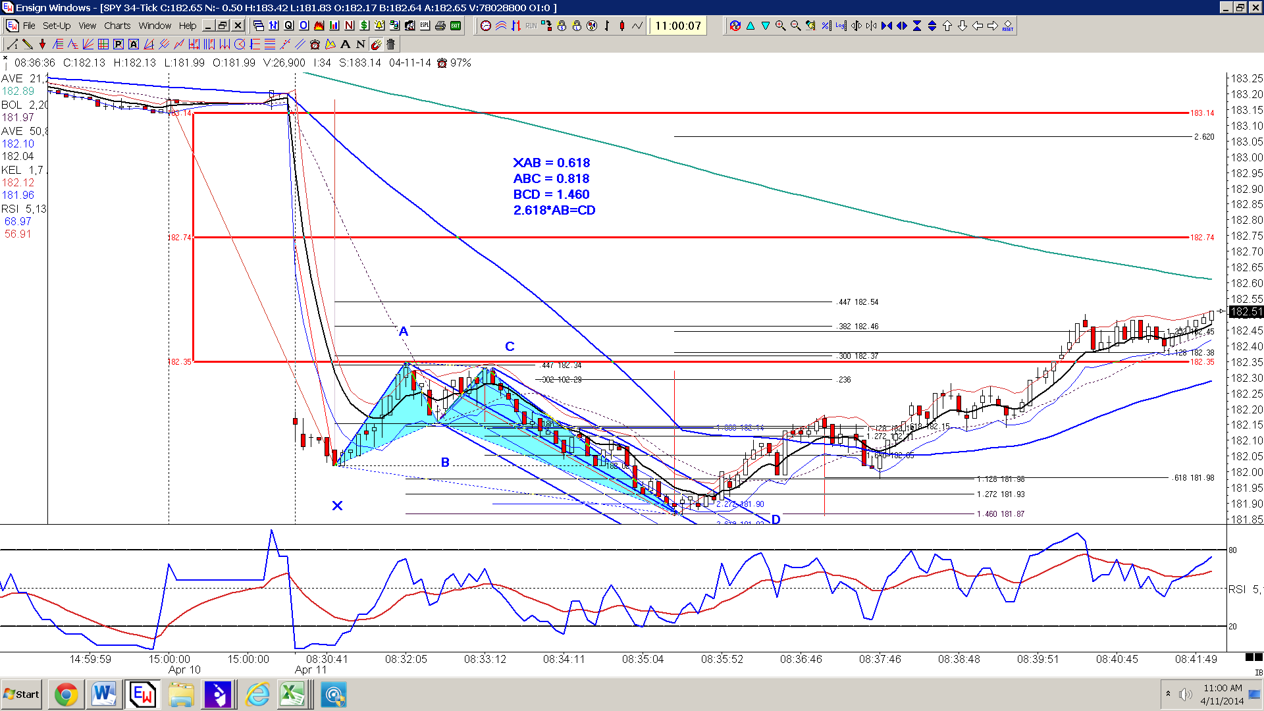1264x711 pixels.
Task: Select the boxed P pattern tool
Action: [x=118, y=44]
